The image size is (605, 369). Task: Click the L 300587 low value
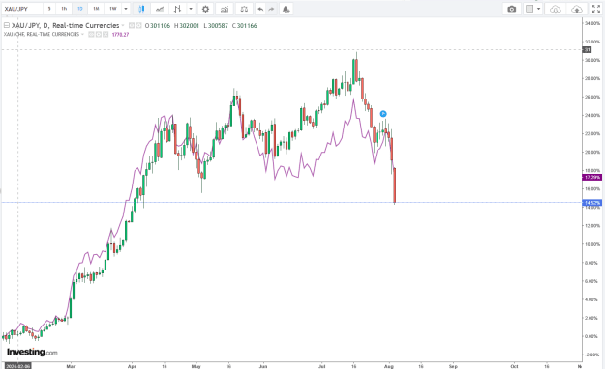click(x=216, y=26)
